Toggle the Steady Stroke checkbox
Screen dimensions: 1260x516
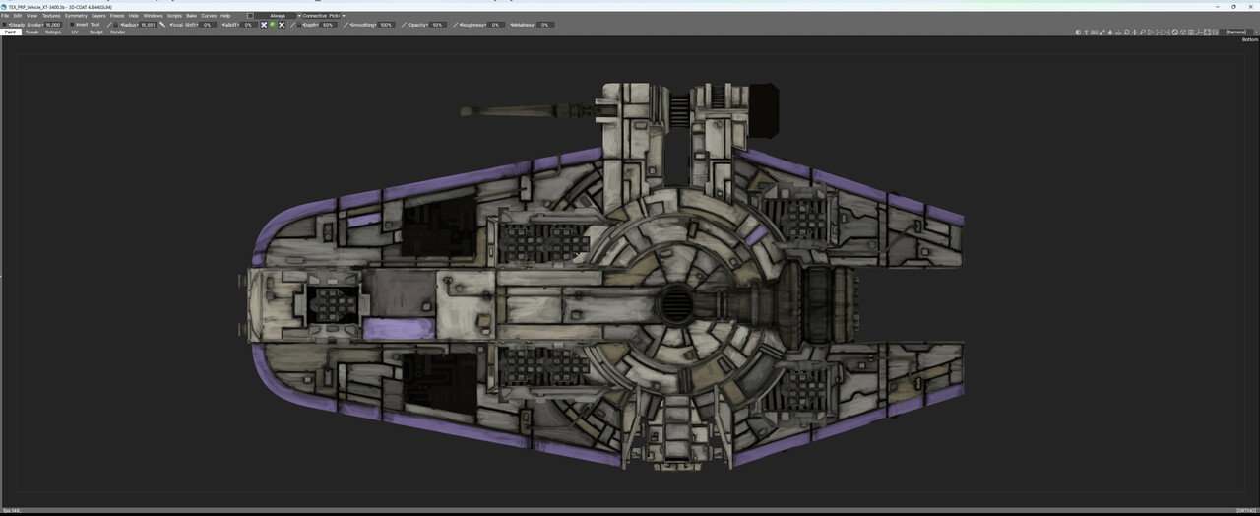click(x=4, y=25)
